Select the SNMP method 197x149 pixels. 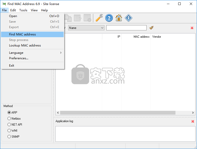coord(14,136)
